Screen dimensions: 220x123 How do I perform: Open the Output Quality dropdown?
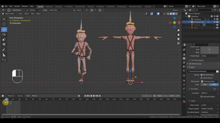[x=210, y=109]
